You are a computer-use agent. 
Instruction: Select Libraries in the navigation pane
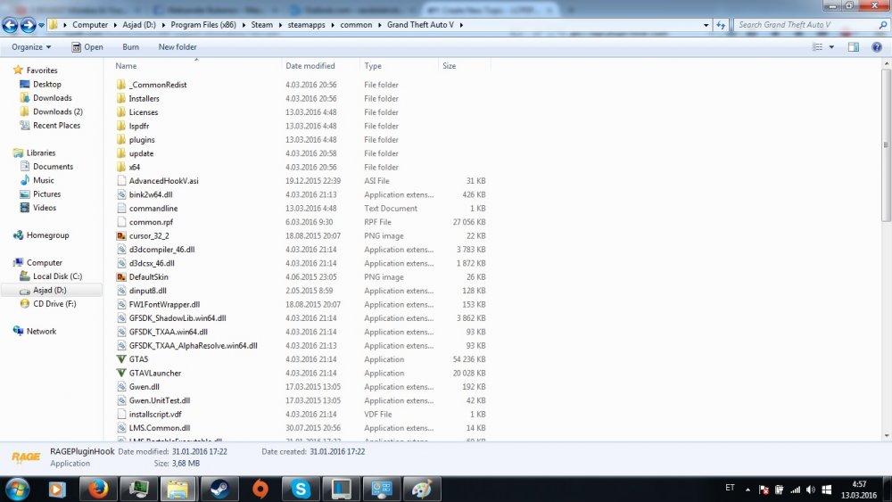pos(41,153)
